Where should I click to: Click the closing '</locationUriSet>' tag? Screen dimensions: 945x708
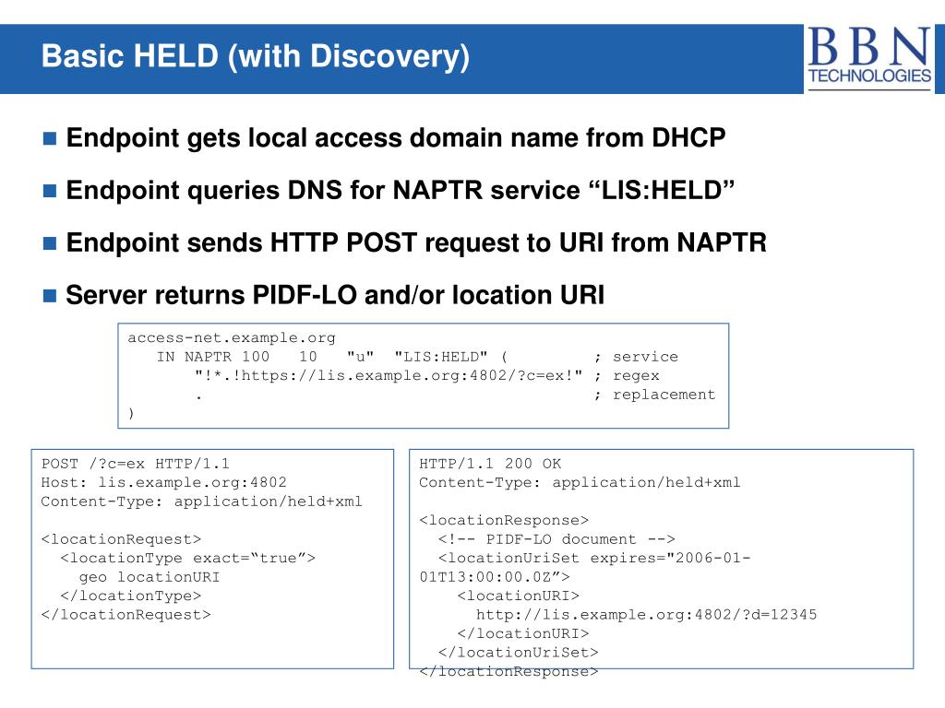click(x=519, y=653)
